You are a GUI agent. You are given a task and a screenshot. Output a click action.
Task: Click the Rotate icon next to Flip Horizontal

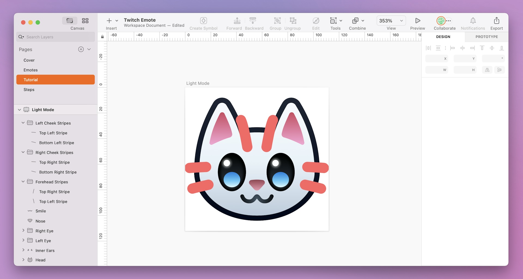[x=500, y=70]
